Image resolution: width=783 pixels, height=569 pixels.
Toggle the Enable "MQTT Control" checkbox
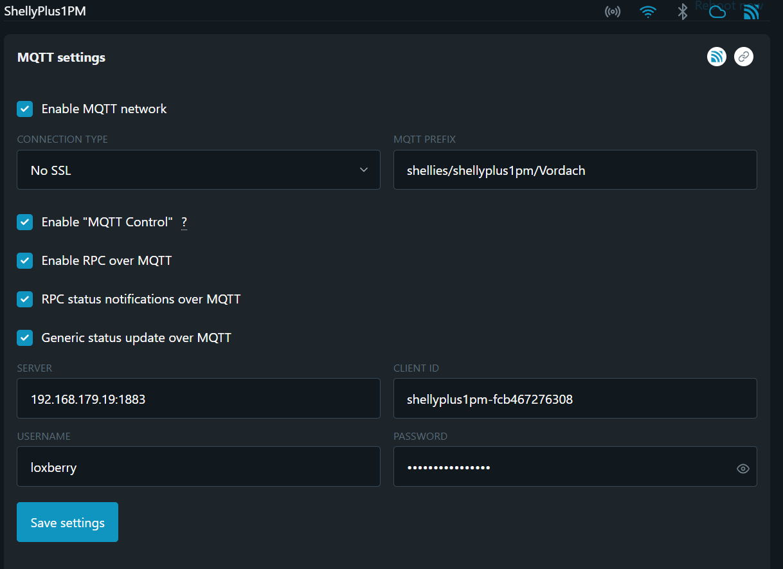[x=25, y=222]
